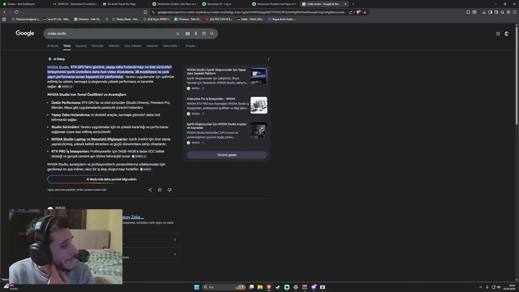Open AI overview three-dot options menu
The image size is (519, 292).
[x=268, y=59]
